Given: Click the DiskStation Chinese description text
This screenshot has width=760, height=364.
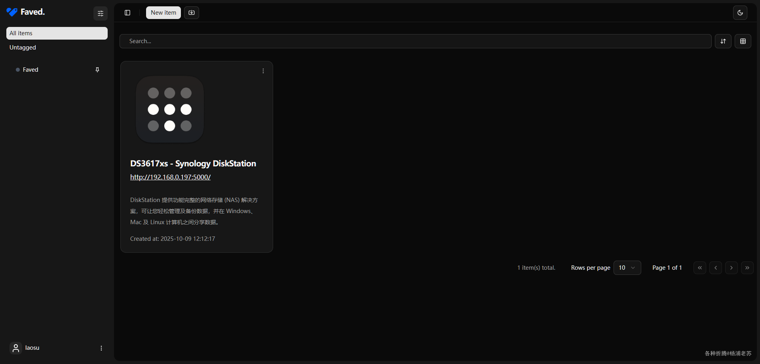Looking at the screenshot, I should coord(194,211).
